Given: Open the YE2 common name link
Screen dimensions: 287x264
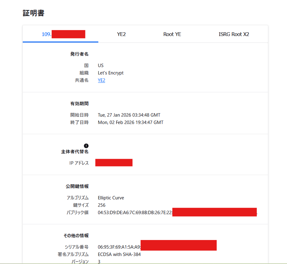Looking at the screenshot, I should 101,80.
